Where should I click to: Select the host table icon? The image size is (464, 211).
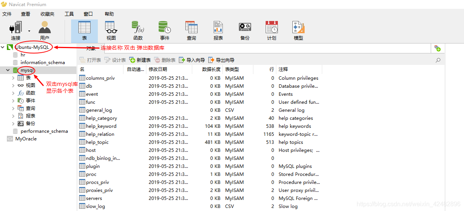click(x=82, y=150)
